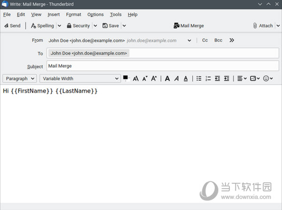The width and height of the screenshot is (282, 210).
Task: Apply bulleted list
Action: (x=199, y=78)
